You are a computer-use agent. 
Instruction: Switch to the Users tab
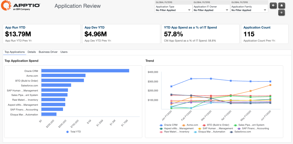(64, 52)
